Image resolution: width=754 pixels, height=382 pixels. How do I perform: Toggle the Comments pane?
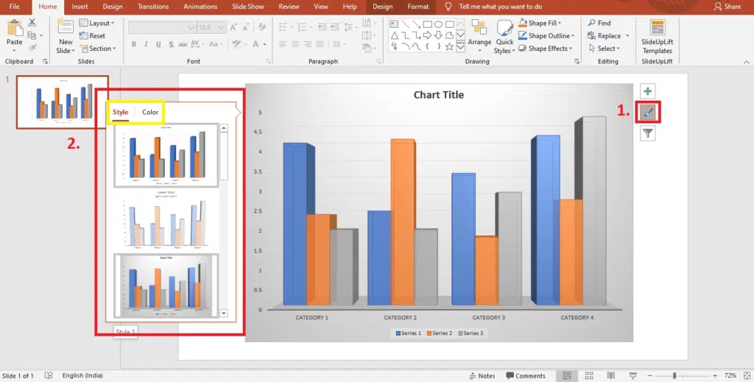tap(525, 375)
